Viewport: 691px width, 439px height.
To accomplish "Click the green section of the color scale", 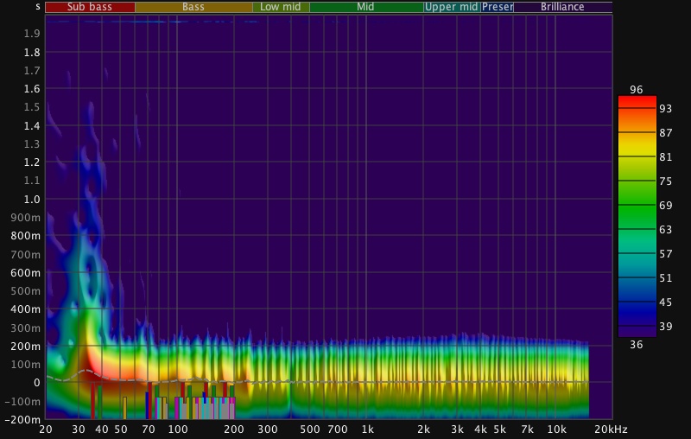I will click(637, 207).
